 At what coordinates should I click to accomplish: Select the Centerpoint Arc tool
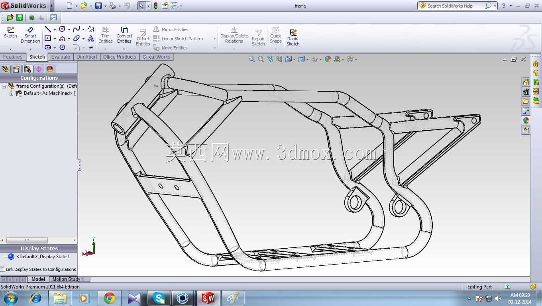click(x=62, y=38)
